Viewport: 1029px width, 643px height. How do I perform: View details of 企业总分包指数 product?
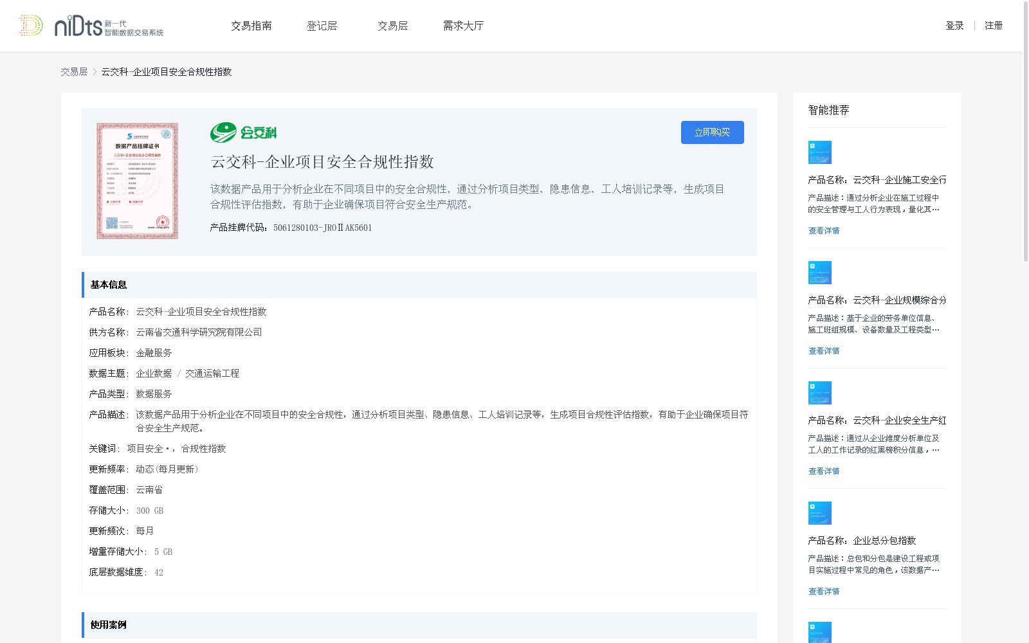click(824, 592)
